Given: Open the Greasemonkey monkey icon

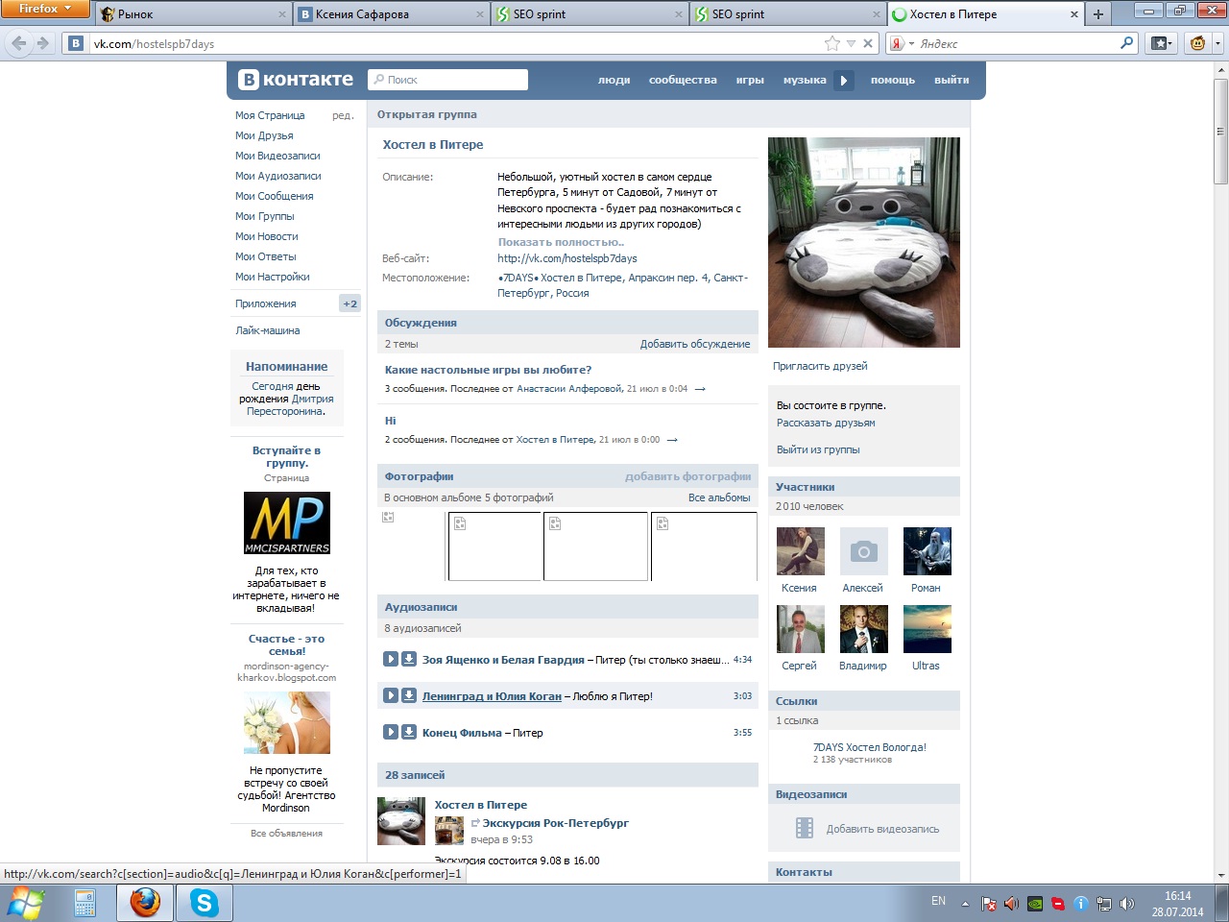Looking at the screenshot, I should coord(1197,43).
